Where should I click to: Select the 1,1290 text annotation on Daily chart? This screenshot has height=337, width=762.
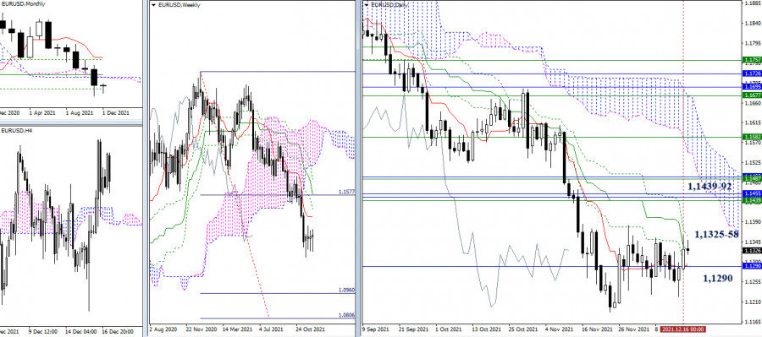pyautogui.click(x=718, y=279)
